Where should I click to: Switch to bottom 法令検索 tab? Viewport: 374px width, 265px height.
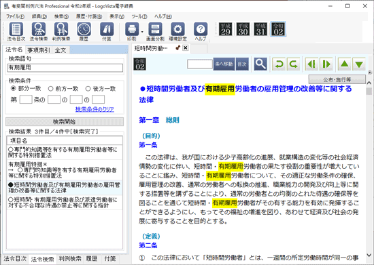(x=42, y=260)
